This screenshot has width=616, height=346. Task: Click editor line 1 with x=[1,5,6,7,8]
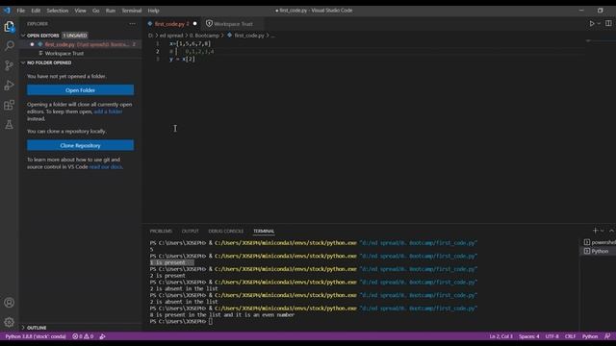click(190, 43)
